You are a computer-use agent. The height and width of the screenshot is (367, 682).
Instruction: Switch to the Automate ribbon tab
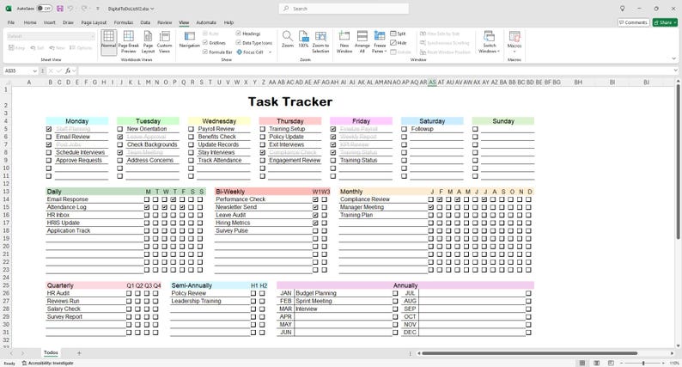[x=206, y=22]
